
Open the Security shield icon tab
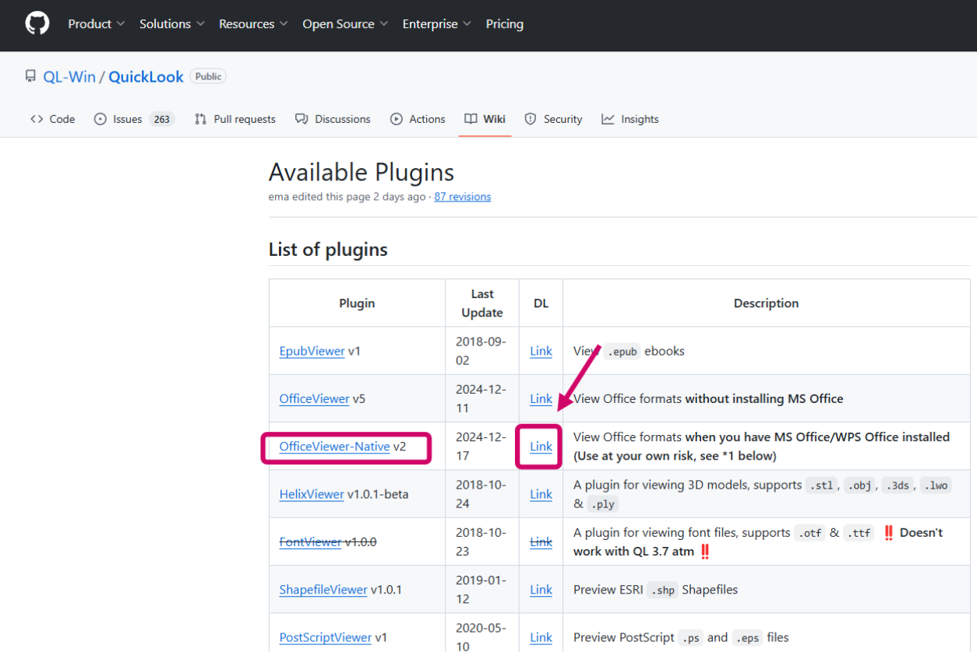pyautogui.click(x=531, y=119)
